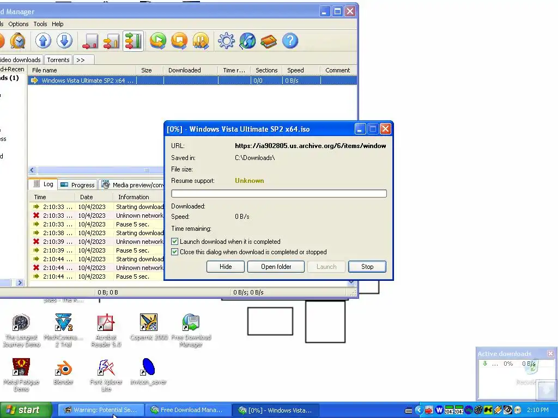Open the Options menu
This screenshot has width=558, height=418.
(19, 24)
